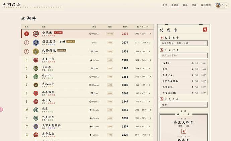This screenshot has width=231, height=141.
Task: Click 1774 · 513 · 2 record cell
Action: 143,43
